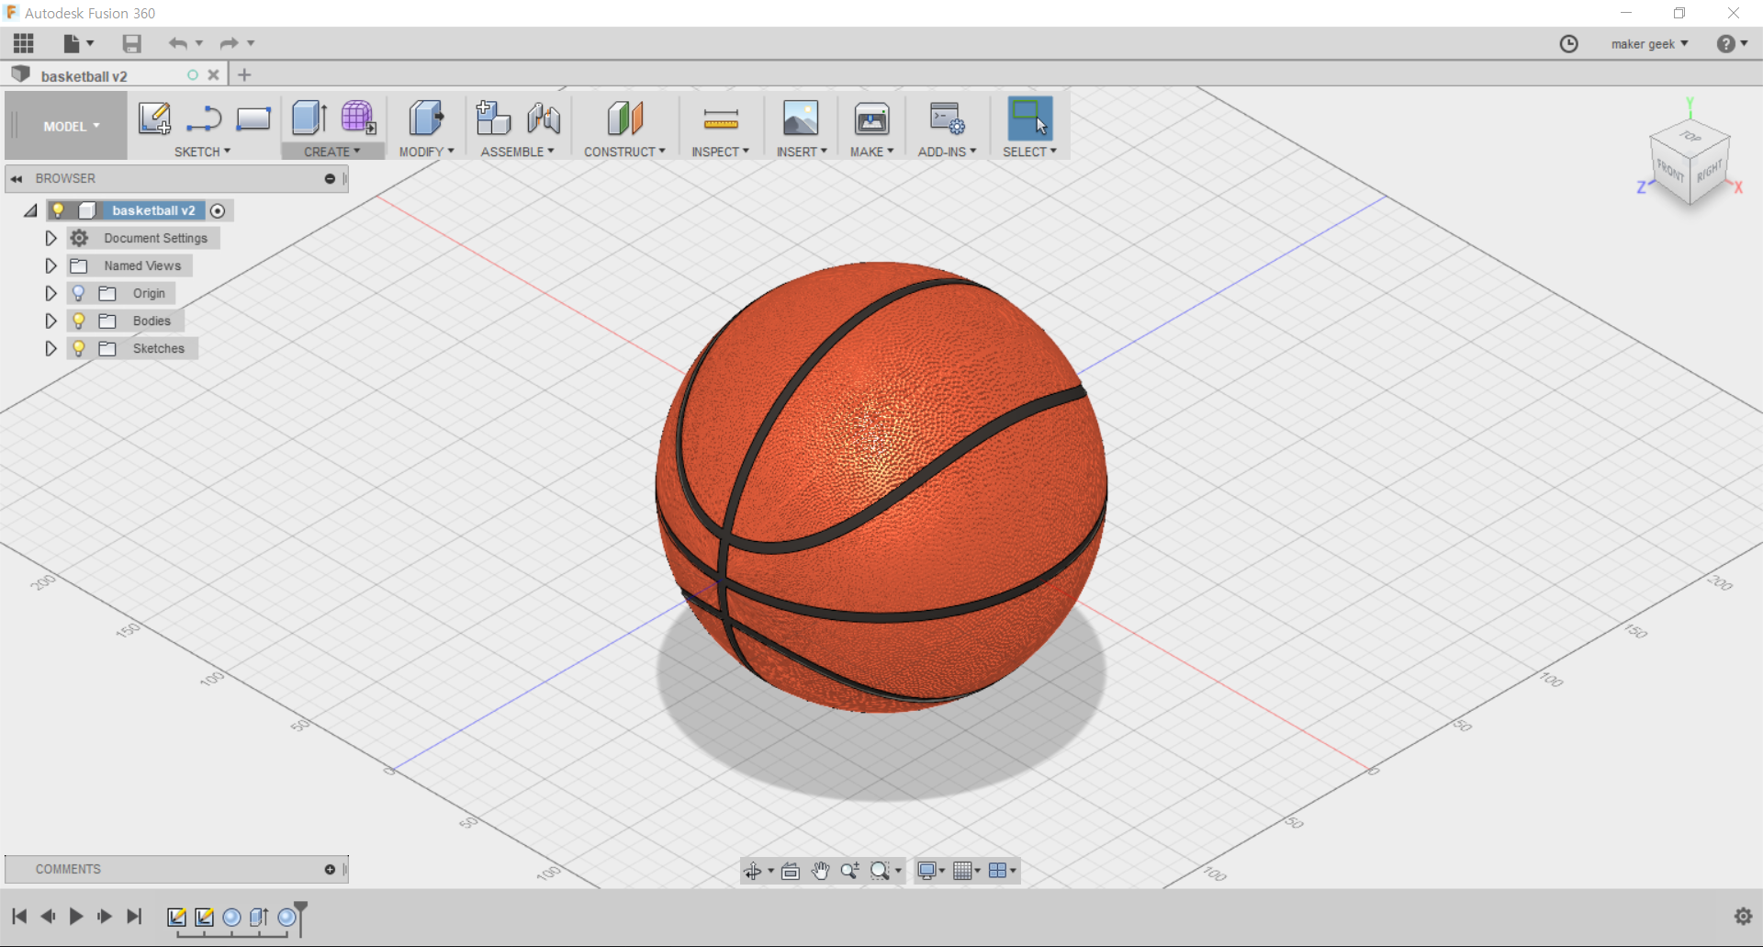Open timeline settings gear

(x=1743, y=916)
